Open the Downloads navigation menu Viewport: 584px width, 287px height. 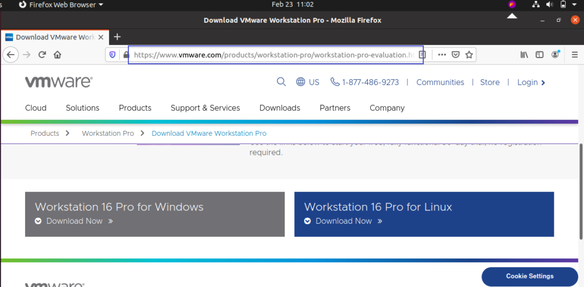click(x=279, y=108)
